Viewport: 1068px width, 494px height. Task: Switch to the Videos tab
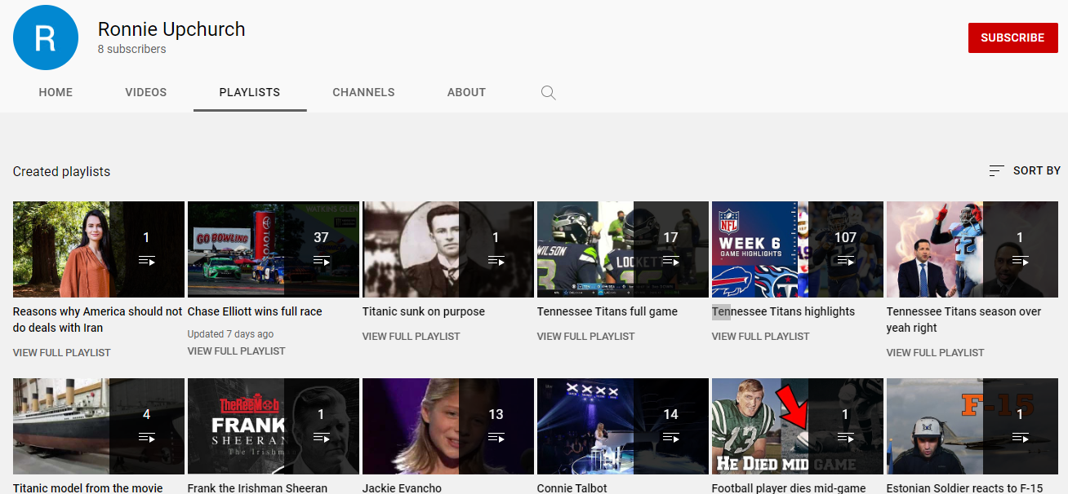146,93
